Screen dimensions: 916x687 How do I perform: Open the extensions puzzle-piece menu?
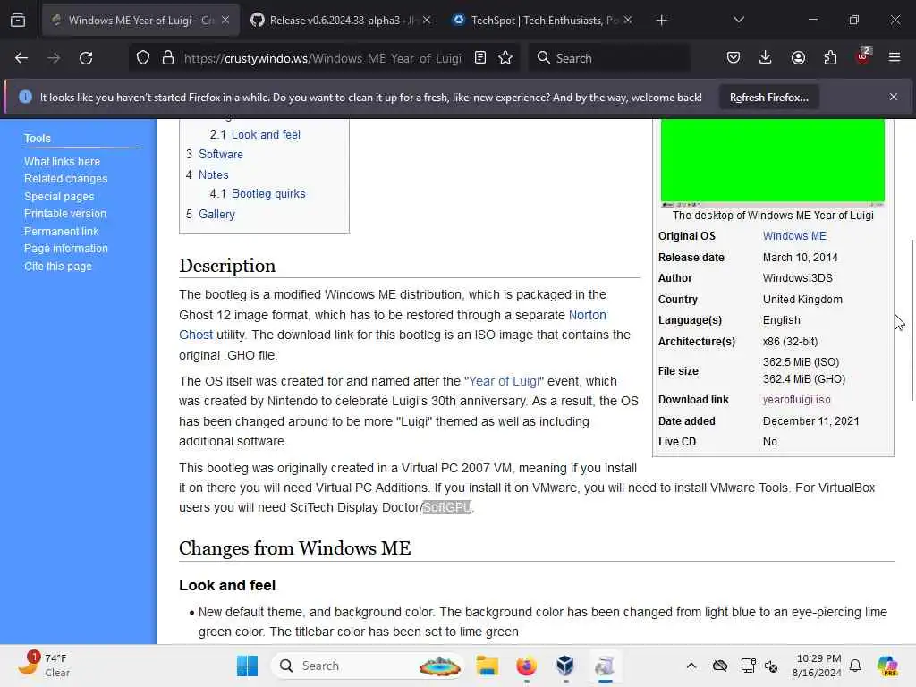(x=830, y=58)
